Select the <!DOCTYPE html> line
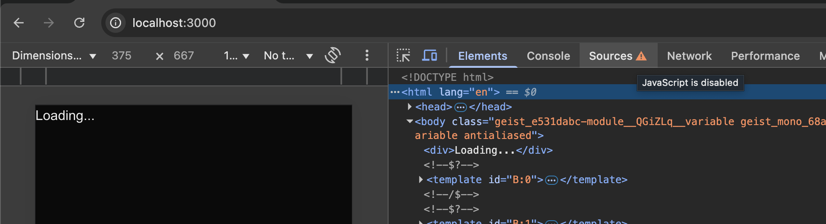 tap(447, 77)
